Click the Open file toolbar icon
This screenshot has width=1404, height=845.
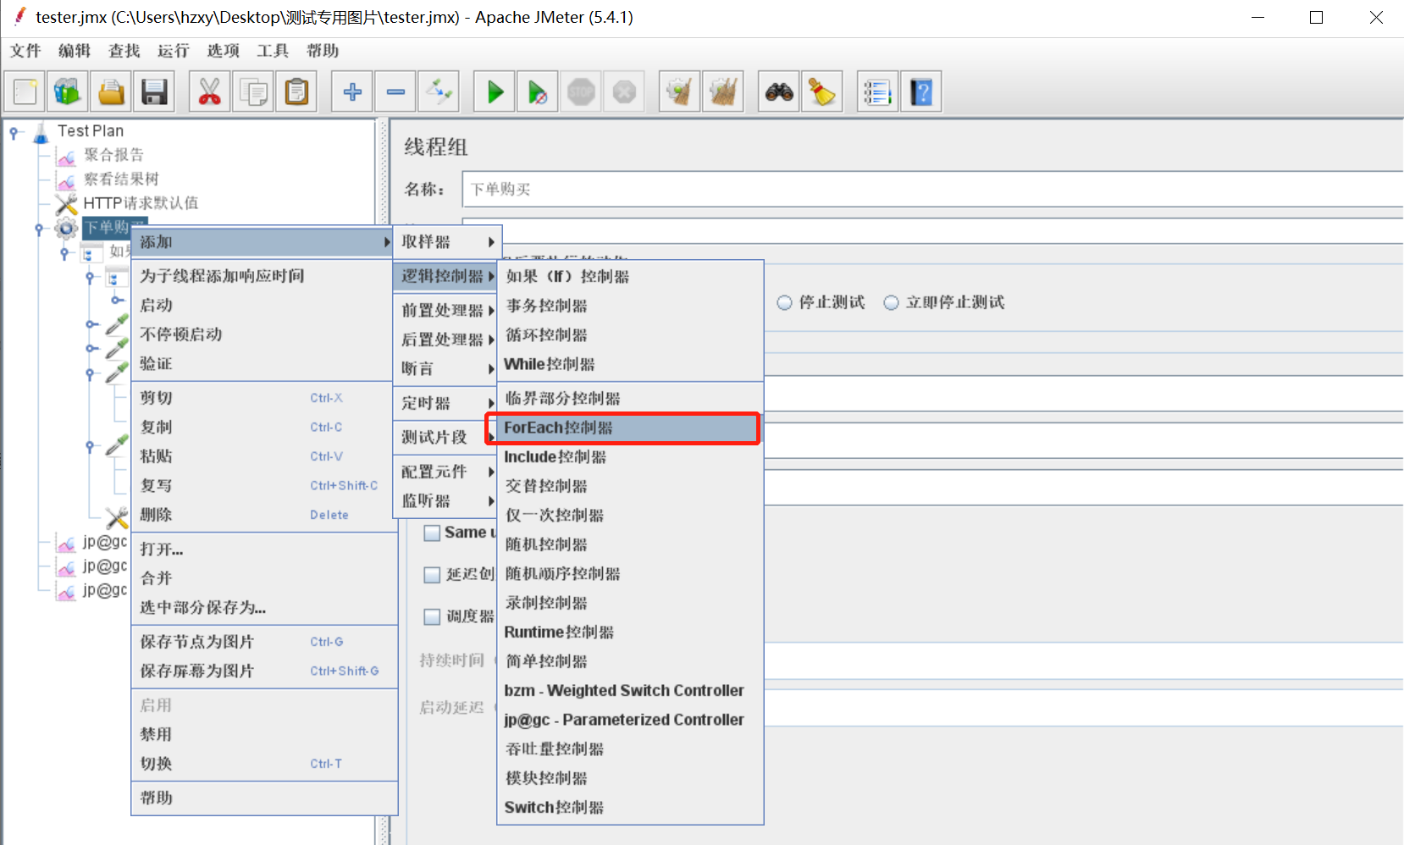click(111, 91)
